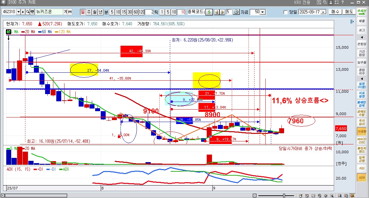The width and height of the screenshot is (369, 198).
Task: Open the 종합지수 sidebar tab
Action: [362, 71]
